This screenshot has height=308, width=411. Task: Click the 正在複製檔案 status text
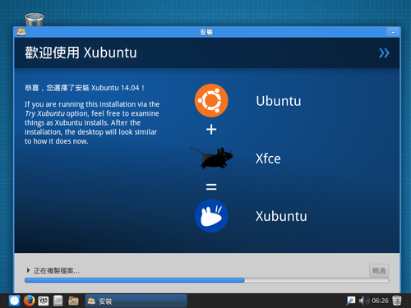(x=57, y=271)
